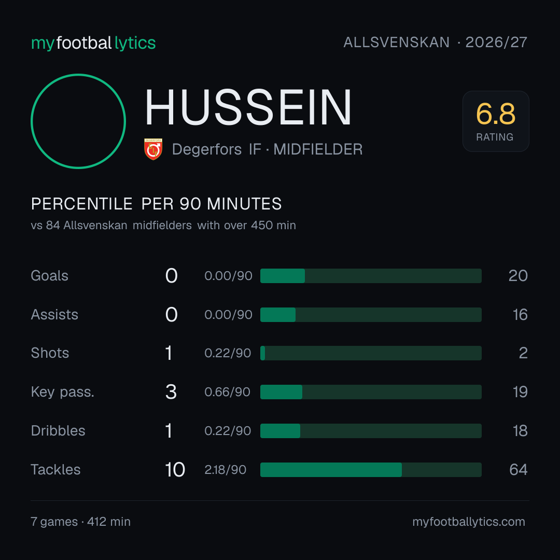
Task: Click the ALLSVENSKAN 2026/27 season label
Action: click(x=435, y=43)
